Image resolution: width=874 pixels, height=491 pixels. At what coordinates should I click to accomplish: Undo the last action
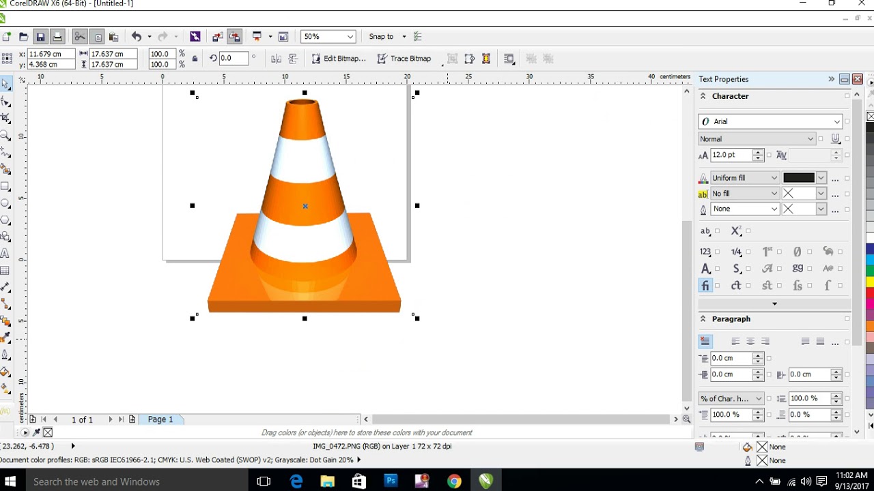[137, 37]
